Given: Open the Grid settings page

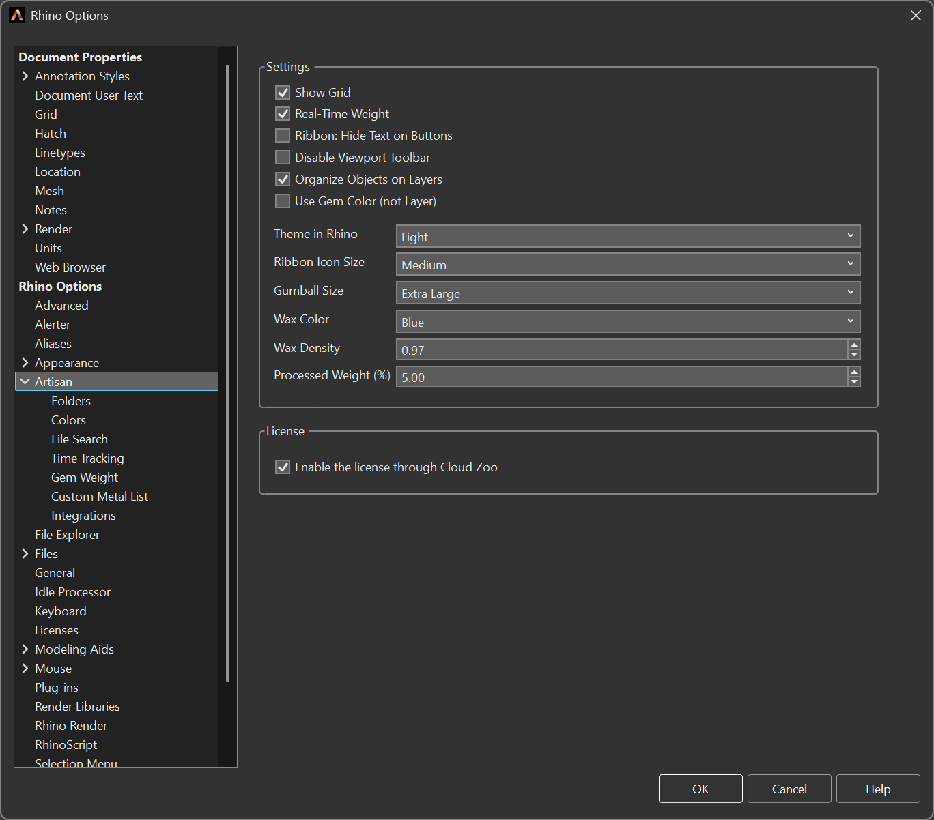Looking at the screenshot, I should click(46, 114).
